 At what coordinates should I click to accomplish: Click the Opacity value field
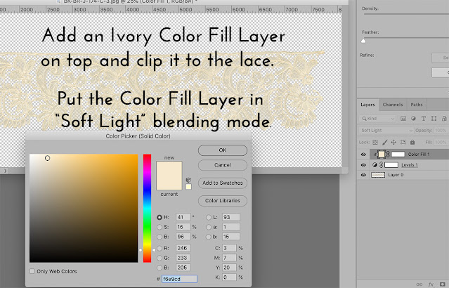pos(441,130)
